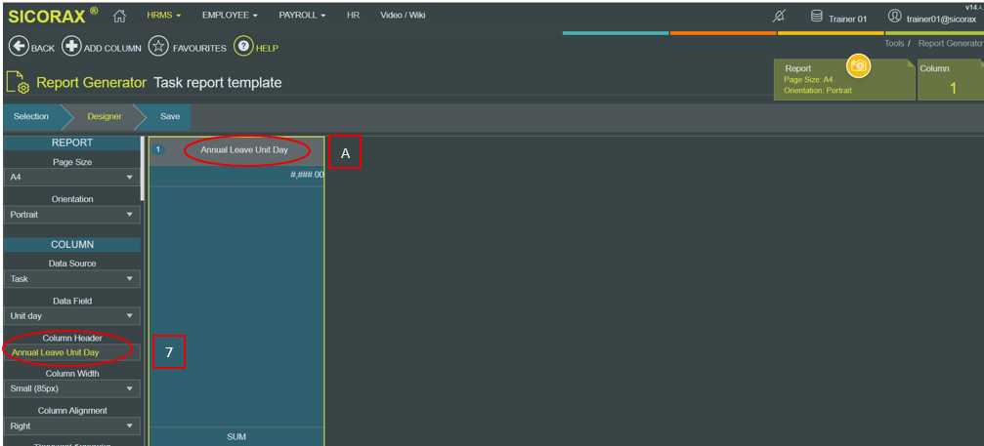Click the user profile icon
Image resolution: width=984 pixels, height=446 pixels.
click(x=895, y=17)
